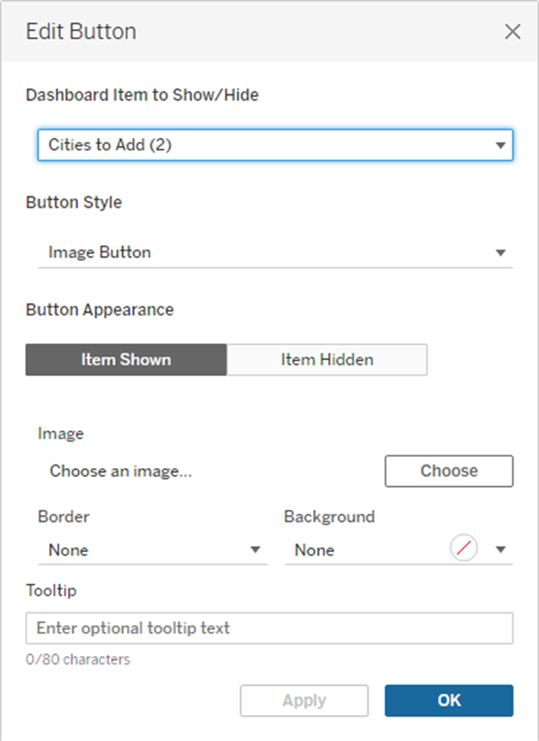Open the Image Button style dropdown

tap(257, 252)
